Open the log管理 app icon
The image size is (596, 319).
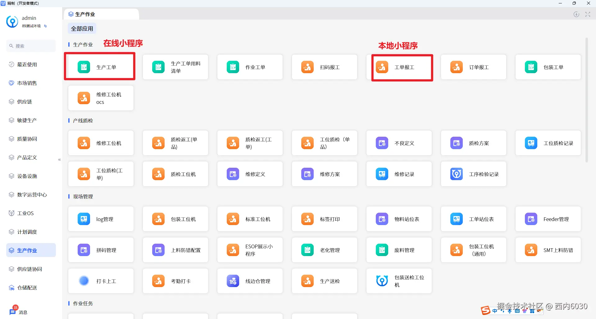(84, 219)
